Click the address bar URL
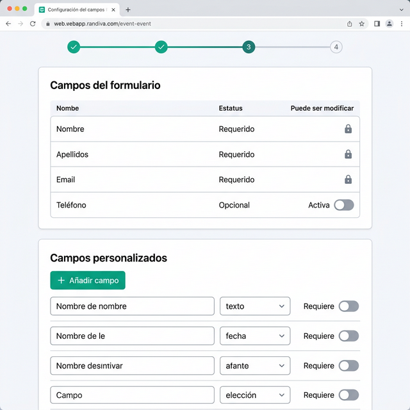Image resolution: width=410 pixels, height=410 pixels. pos(102,24)
